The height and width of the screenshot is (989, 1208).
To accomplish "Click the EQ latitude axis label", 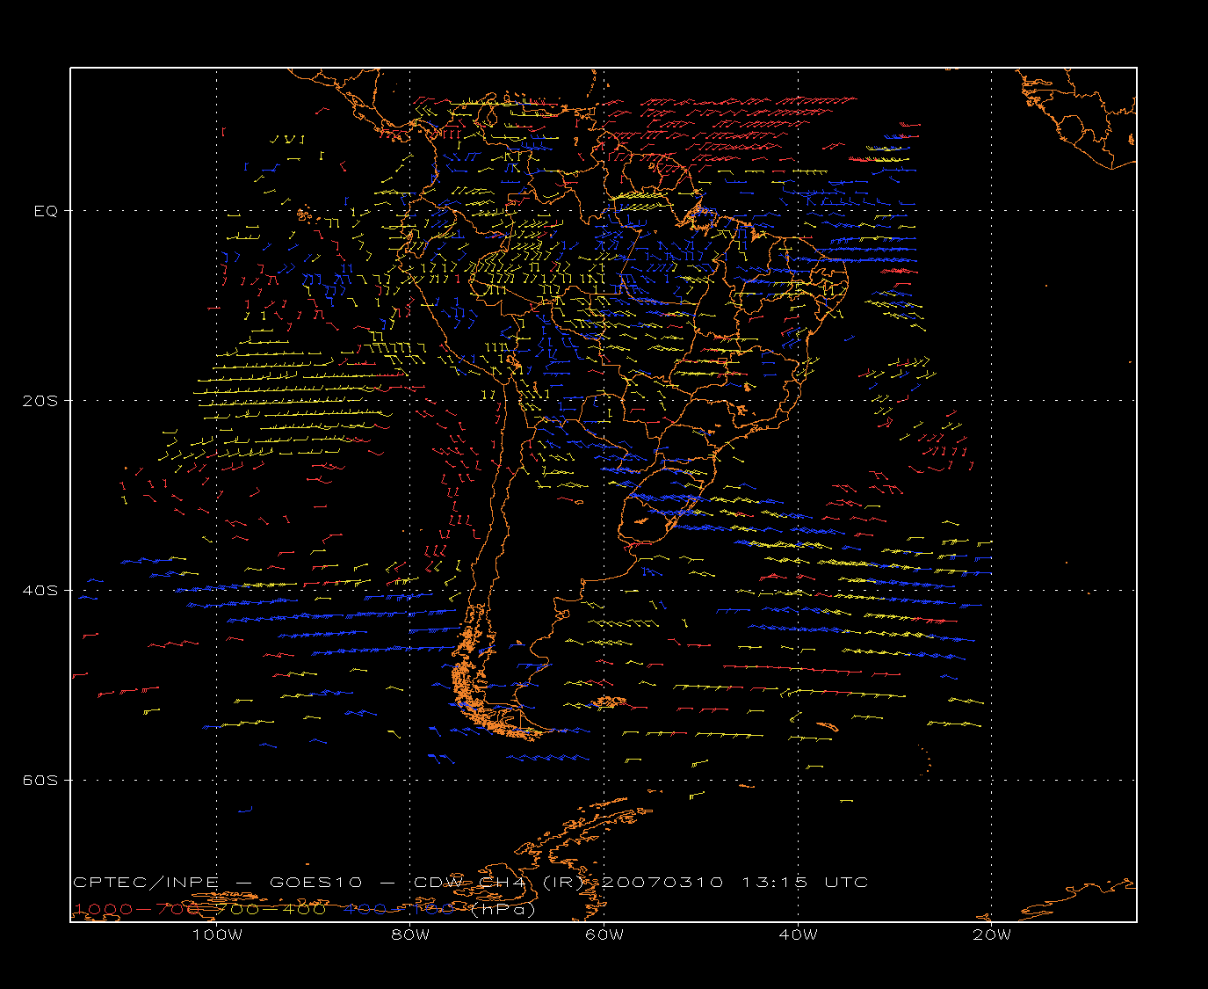I will click(46, 211).
